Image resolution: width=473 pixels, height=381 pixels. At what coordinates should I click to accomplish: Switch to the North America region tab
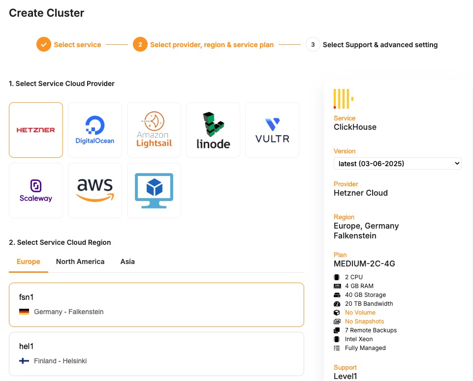[80, 262]
